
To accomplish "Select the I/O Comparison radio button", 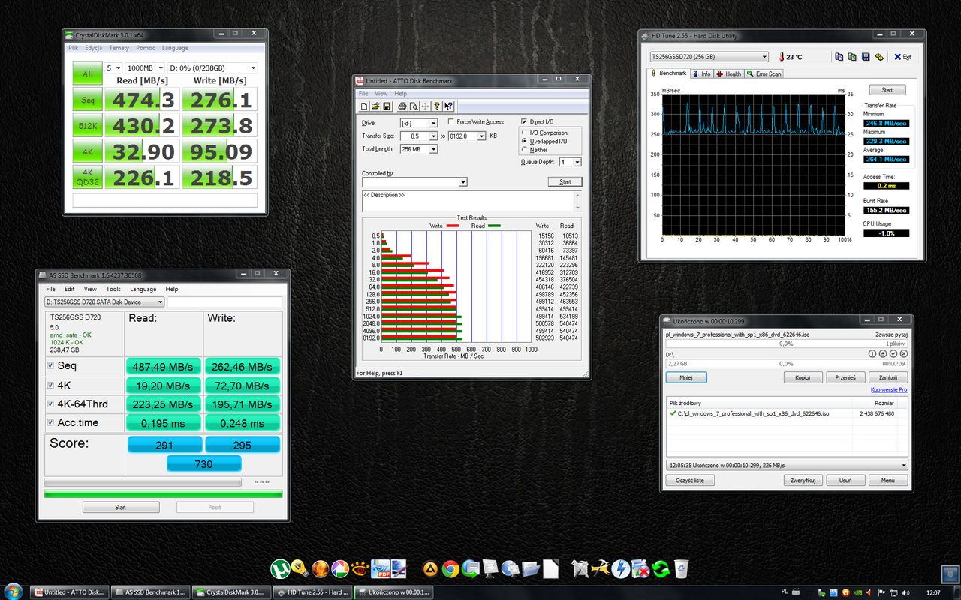I will click(524, 133).
